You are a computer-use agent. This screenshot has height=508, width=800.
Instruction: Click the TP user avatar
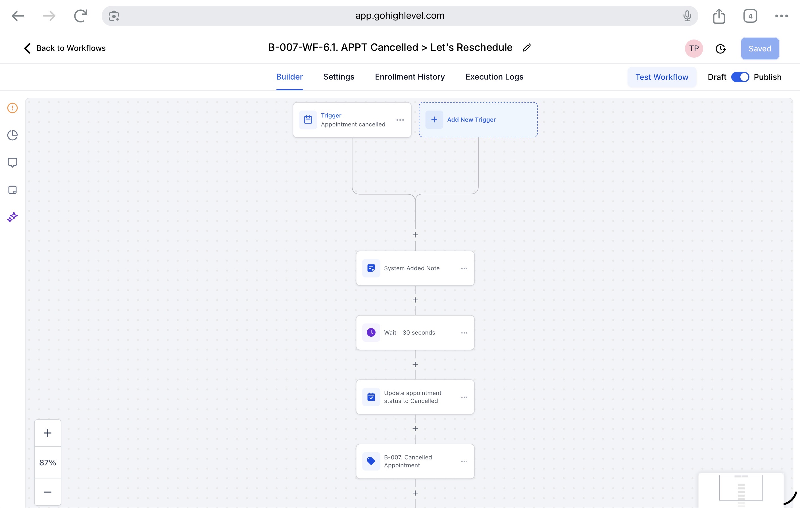coord(694,49)
